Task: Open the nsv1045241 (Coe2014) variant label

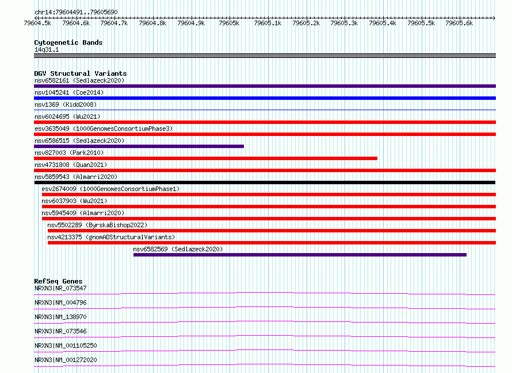Action: (x=69, y=92)
